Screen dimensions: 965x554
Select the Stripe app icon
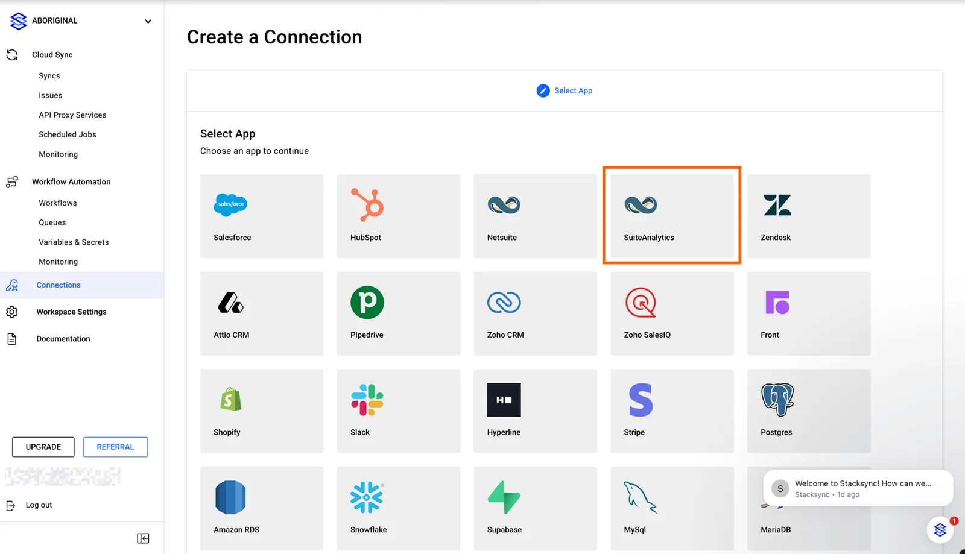641,400
